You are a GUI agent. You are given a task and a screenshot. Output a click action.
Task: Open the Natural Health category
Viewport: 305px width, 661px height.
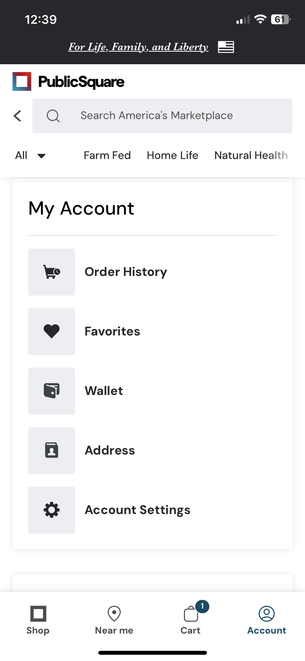251,155
